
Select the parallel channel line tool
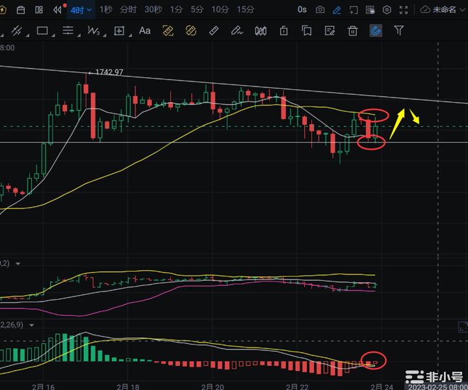(16, 31)
